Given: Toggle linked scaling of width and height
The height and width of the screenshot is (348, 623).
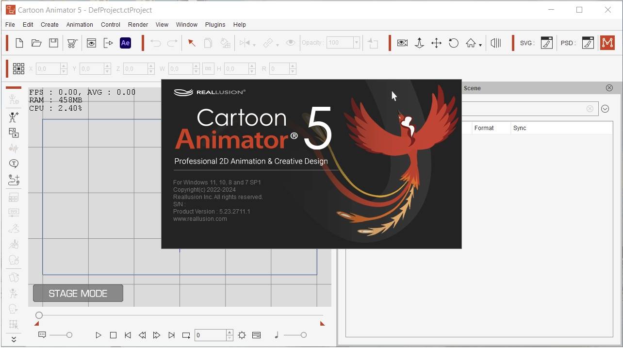Looking at the screenshot, I should coord(208,68).
